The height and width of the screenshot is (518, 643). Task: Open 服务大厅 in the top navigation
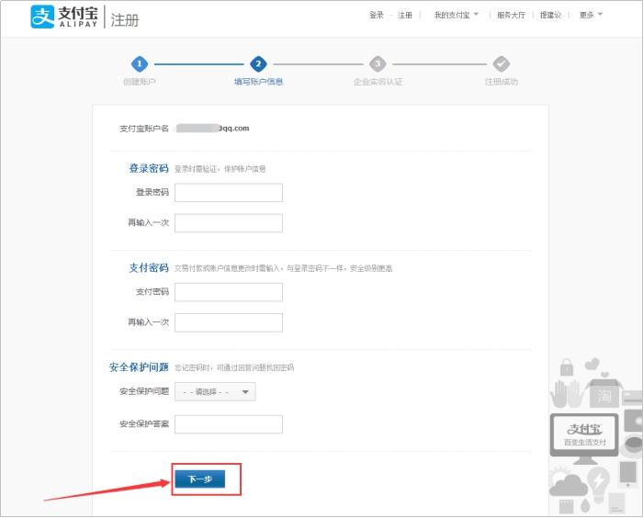coord(512,16)
